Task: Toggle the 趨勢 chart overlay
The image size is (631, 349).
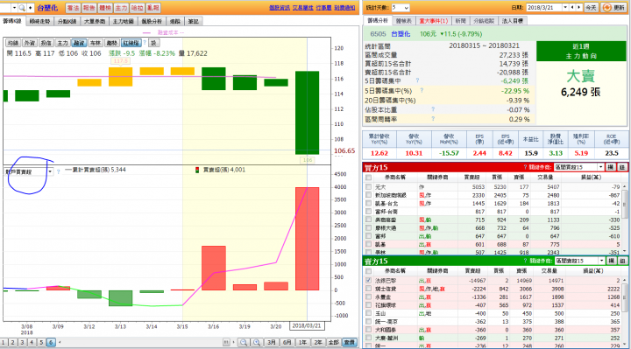Action: coord(112,43)
